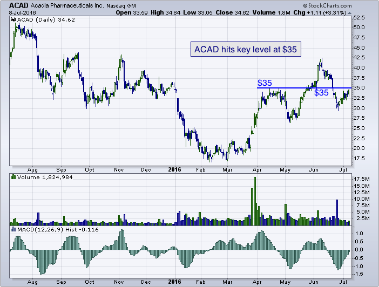Click the 0.0 MACD axis label
379x287 pixels.
[x=359, y=250]
